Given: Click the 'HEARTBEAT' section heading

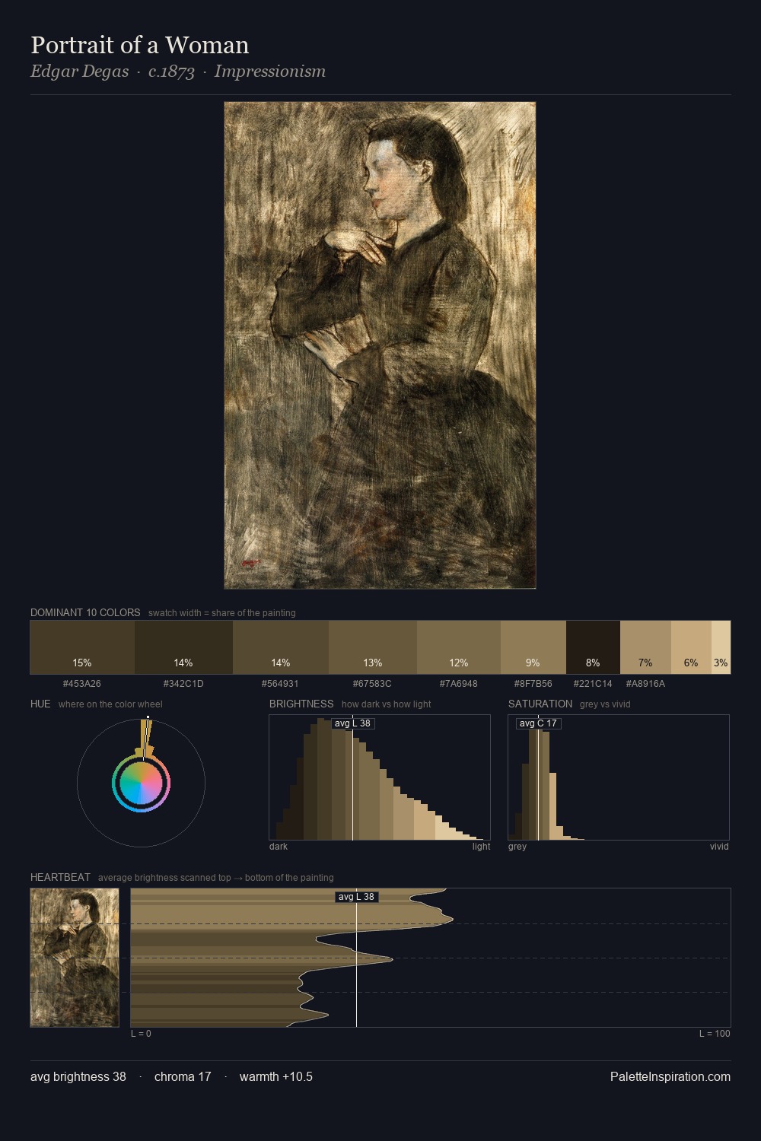Looking at the screenshot, I should 60,877.
